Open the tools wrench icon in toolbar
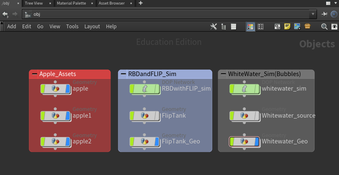Viewport: 339px width, 175px height. pos(213,27)
